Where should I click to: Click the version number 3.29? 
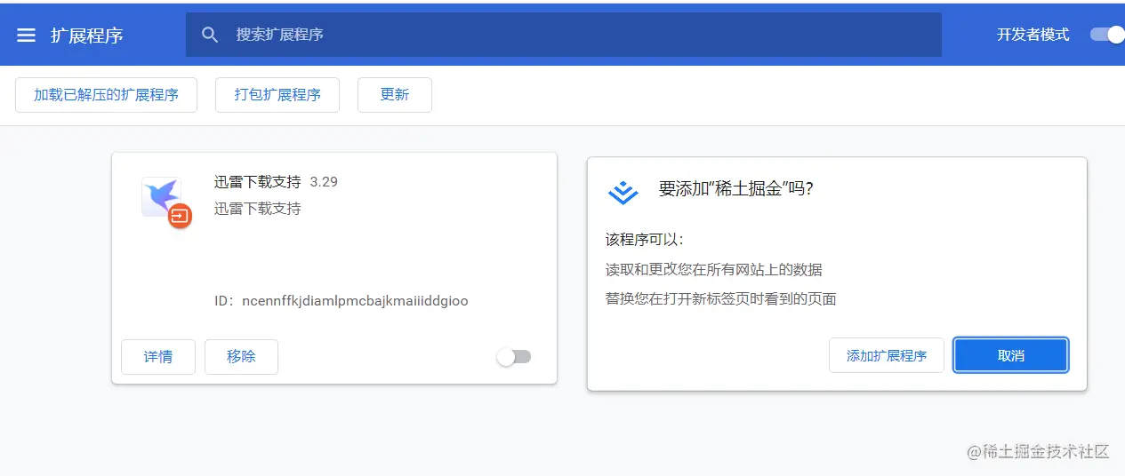[x=324, y=182]
